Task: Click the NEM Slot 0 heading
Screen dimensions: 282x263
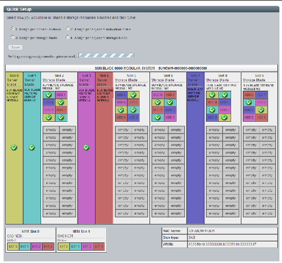Action: click(x=30, y=232)
